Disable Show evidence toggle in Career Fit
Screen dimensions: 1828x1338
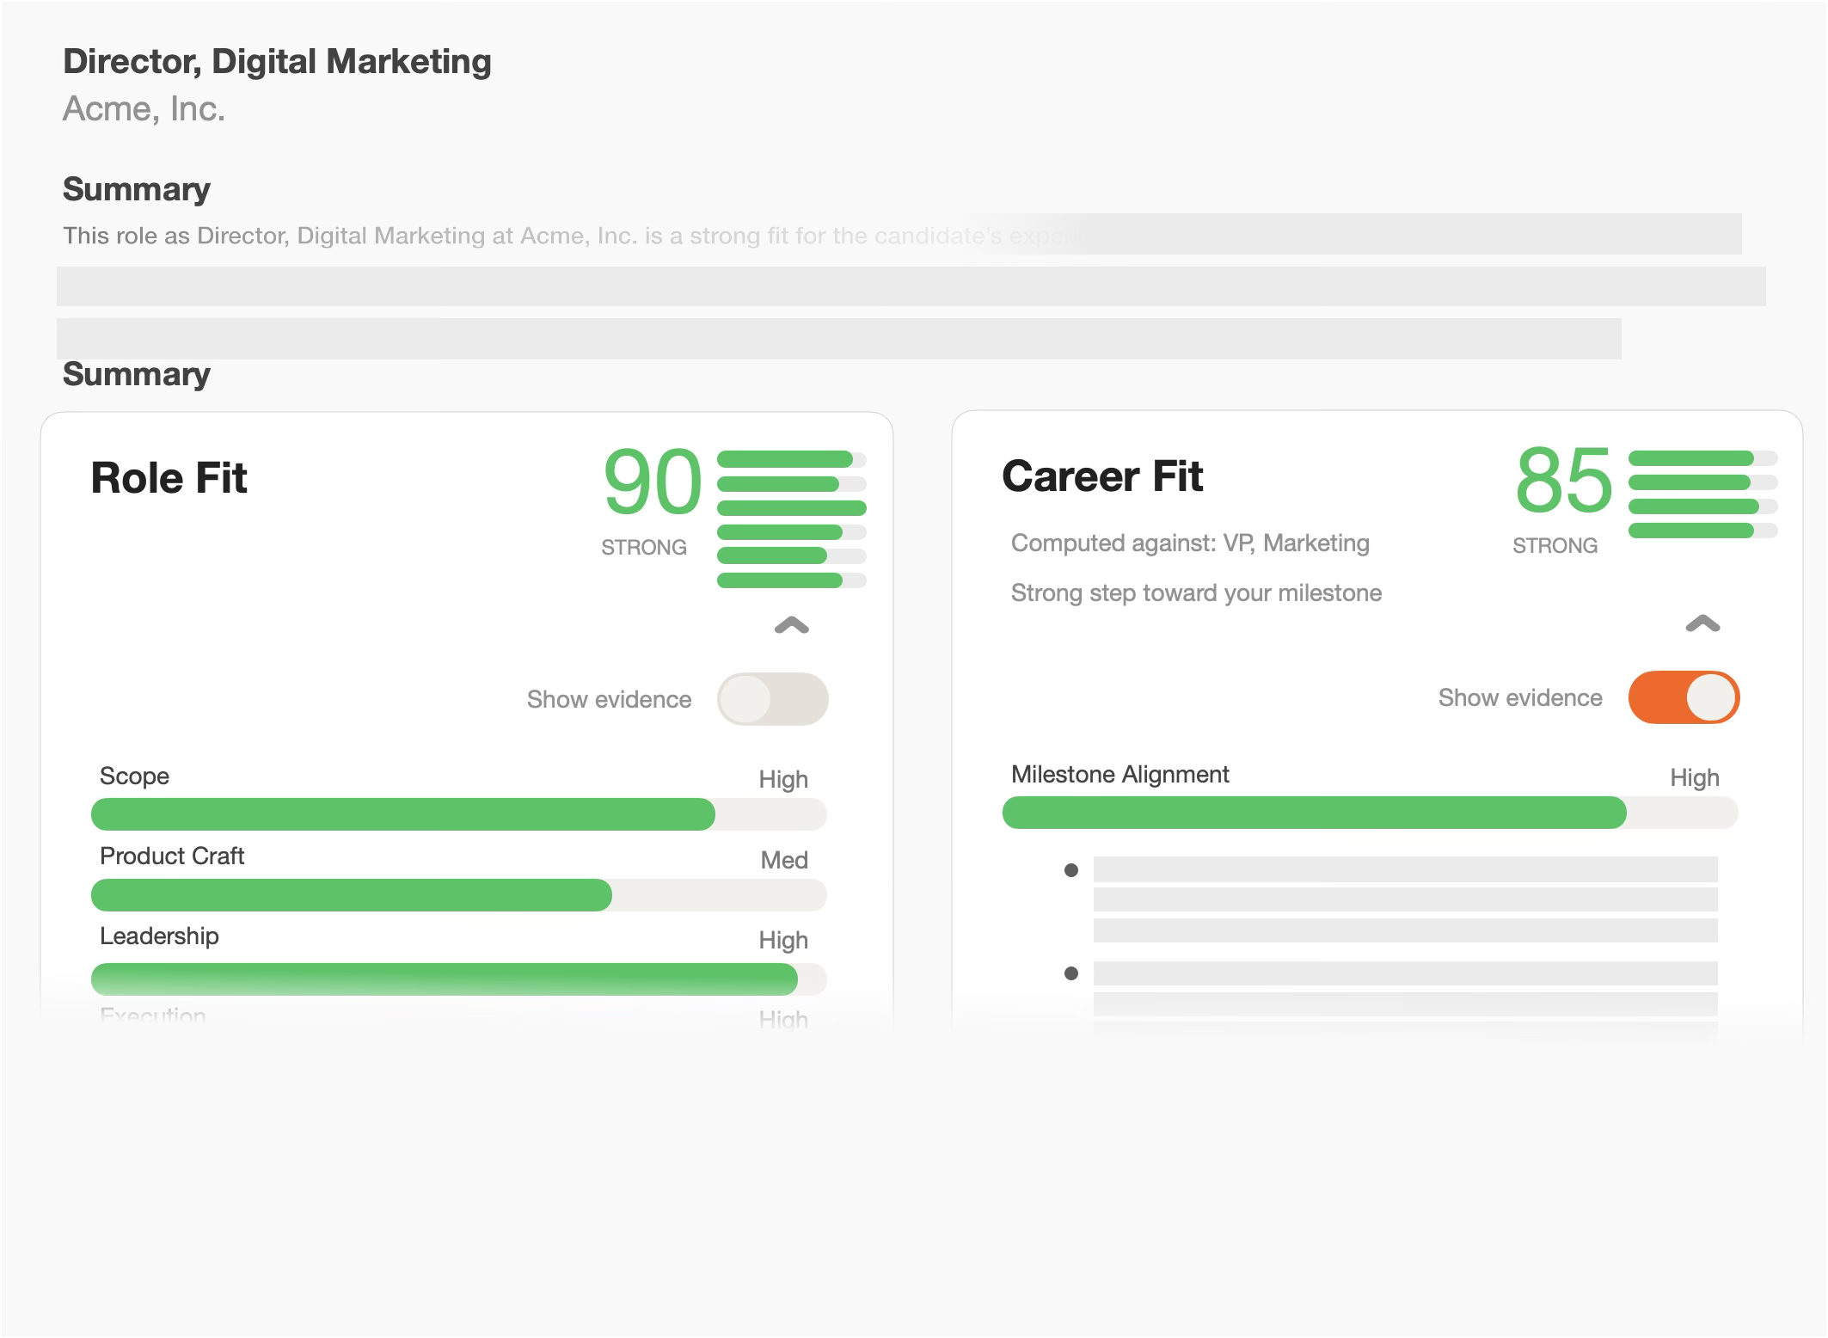[1684, 697]
